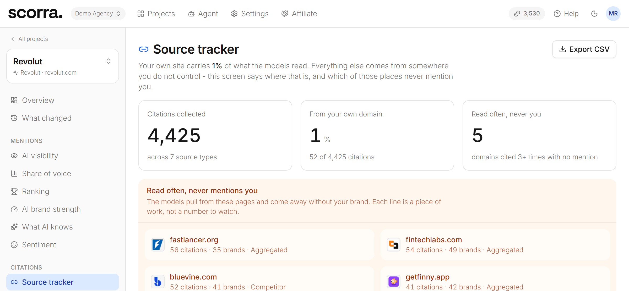The height and width of the screenshot is (291, 629).
Task: Open the Help link
Action: point(566,14)
